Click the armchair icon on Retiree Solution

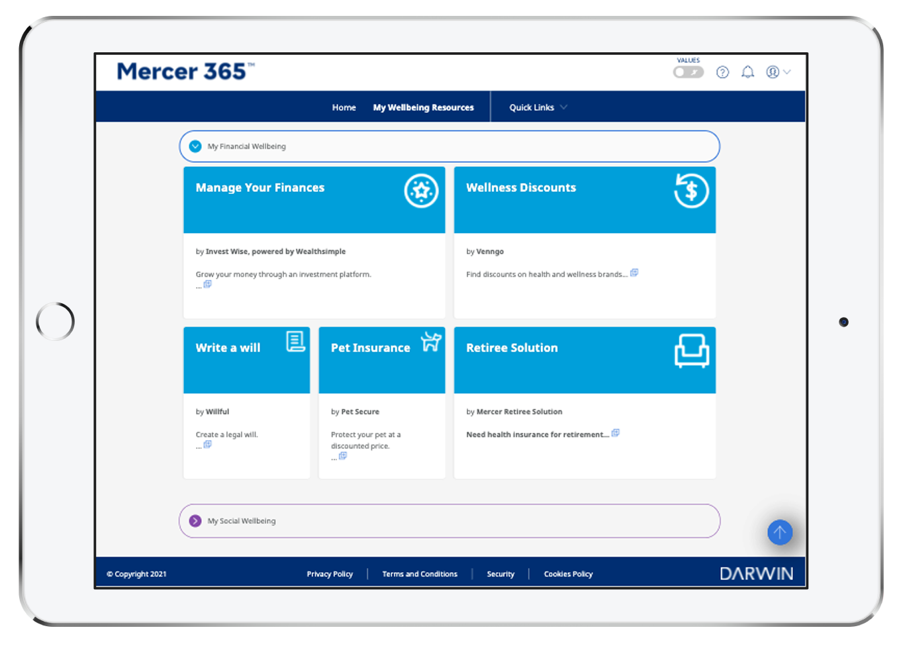(692, 351)
